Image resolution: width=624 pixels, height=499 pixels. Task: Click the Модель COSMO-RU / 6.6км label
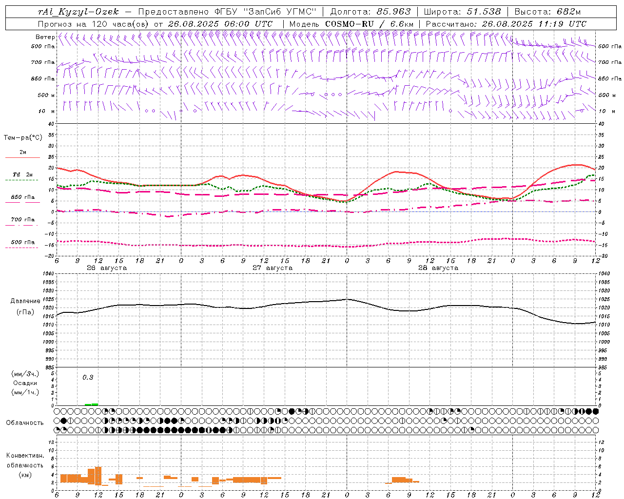[x=351, y=24]
